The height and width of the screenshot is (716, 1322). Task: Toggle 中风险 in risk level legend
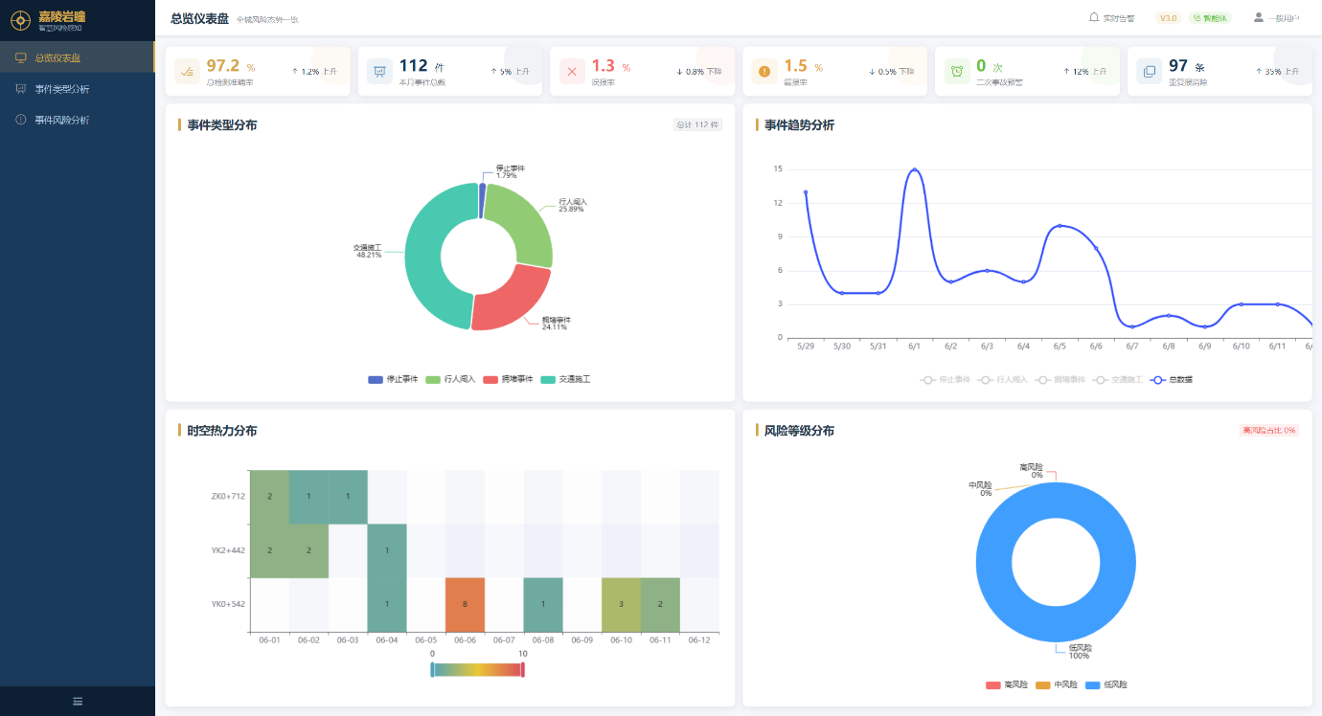point(1057,685)
